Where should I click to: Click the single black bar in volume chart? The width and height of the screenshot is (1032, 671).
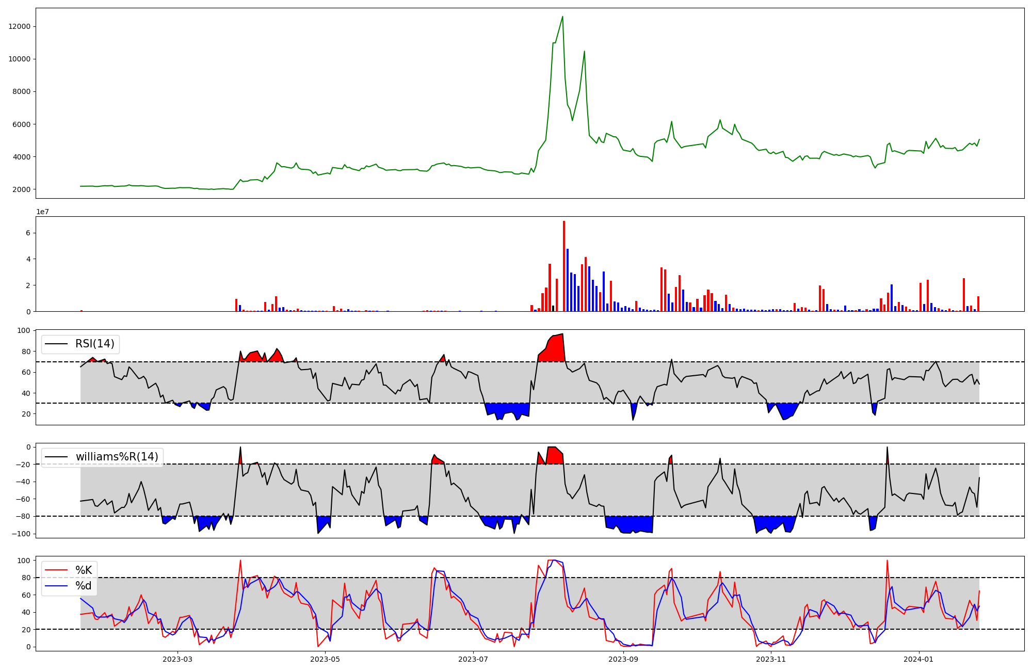pos(553,308)
